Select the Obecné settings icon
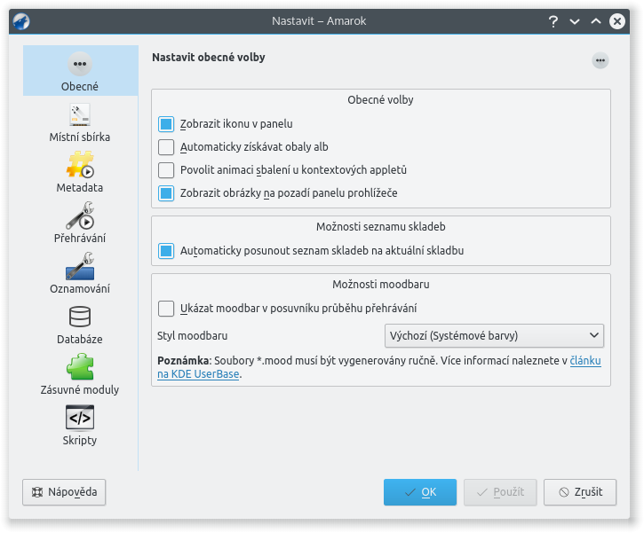 [x=80, y=71]
